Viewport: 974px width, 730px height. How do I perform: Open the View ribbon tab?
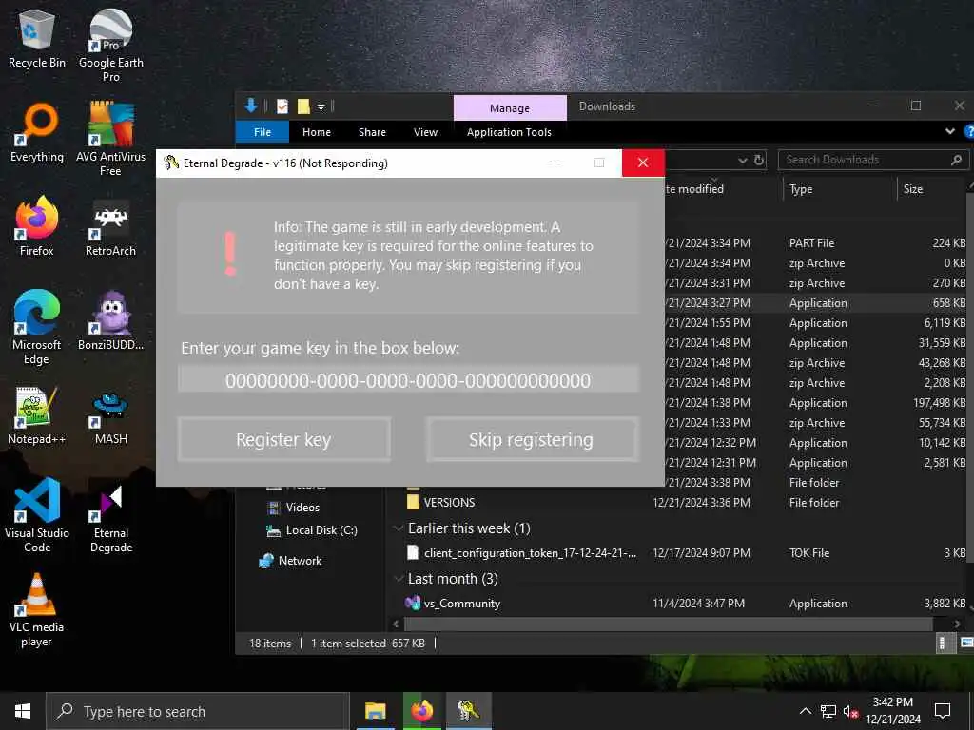(425, 131)
